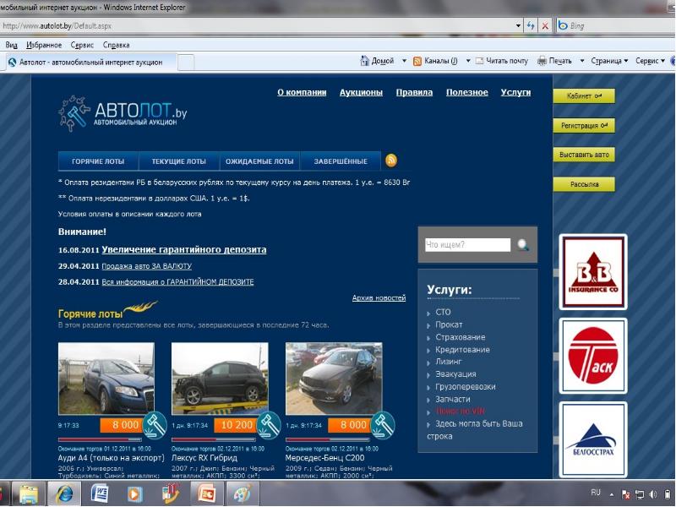Click the RSS feed icon beside lot tabs
The width and height of the screenshot is (676, 507).
(x=391, y=161)
